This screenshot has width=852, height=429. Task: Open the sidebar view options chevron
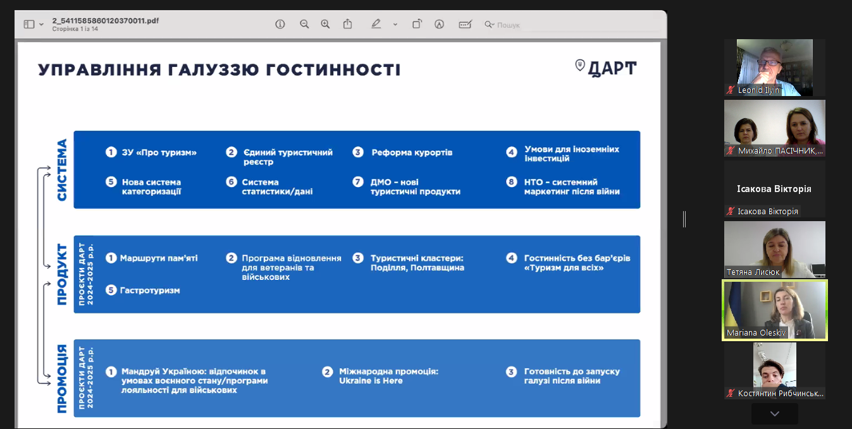(x=41, y=25)
